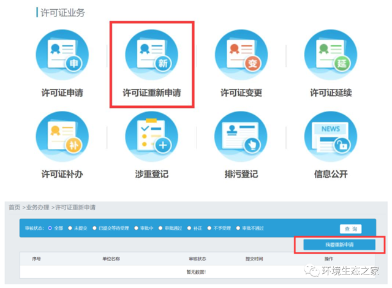392x288 pixels.
Task: Select the 许可证延续 icon
Action: click(x=331, y=56)
